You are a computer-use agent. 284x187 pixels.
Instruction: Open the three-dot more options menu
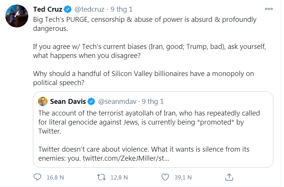pyautogui.click(x=269, y=9)
